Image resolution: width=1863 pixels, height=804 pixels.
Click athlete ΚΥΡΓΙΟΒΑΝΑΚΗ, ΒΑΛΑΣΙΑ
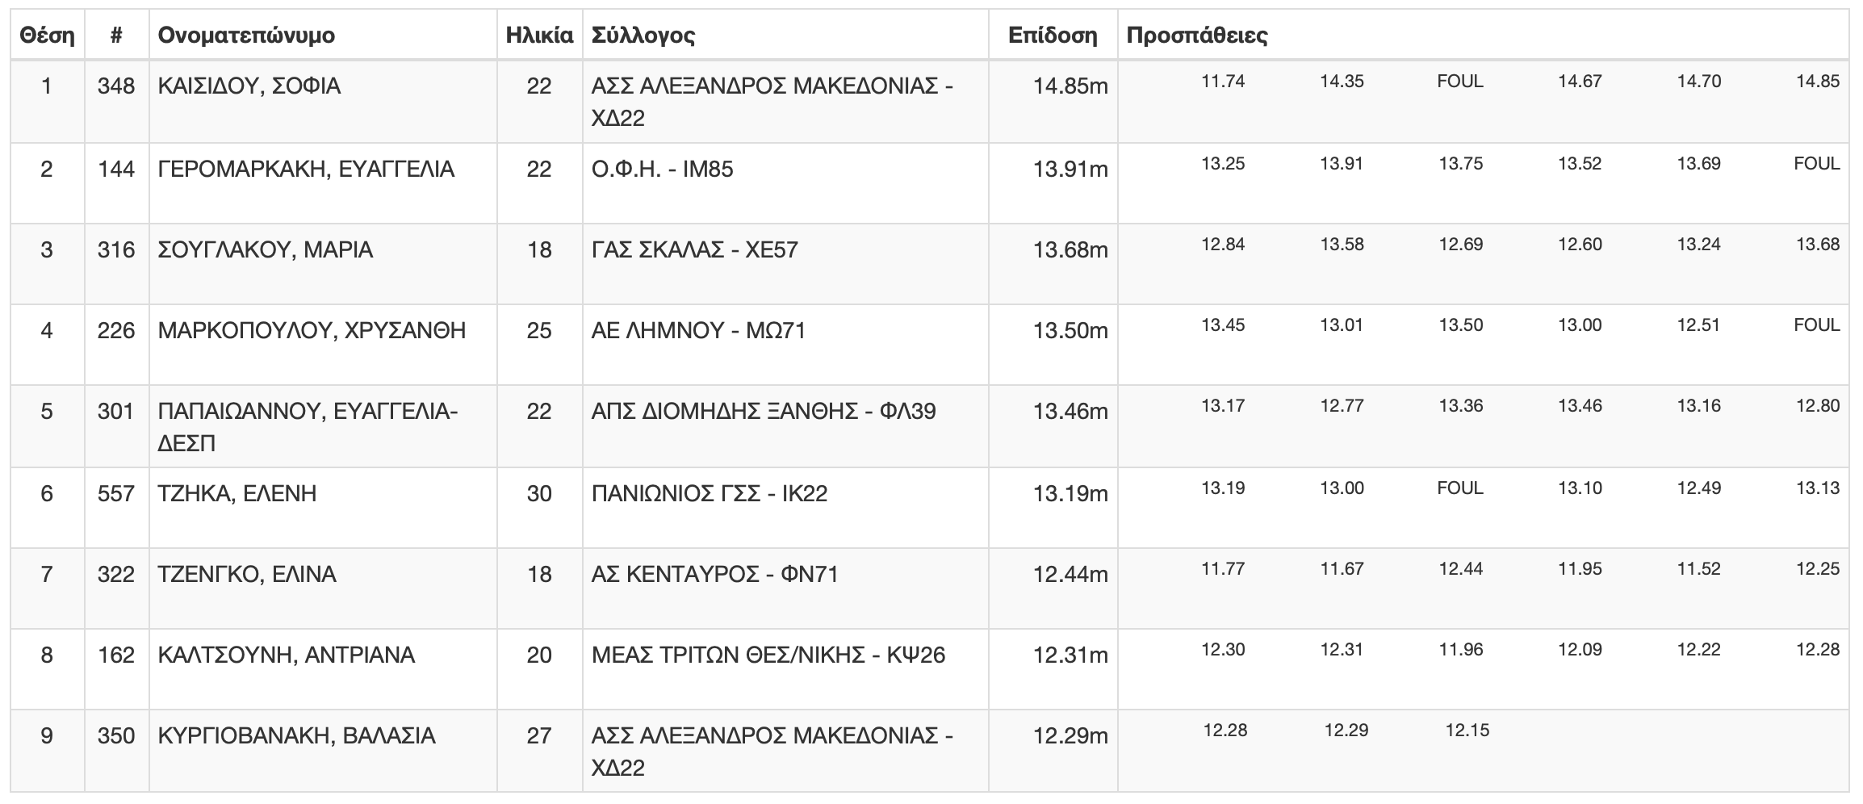pos(297,735)
